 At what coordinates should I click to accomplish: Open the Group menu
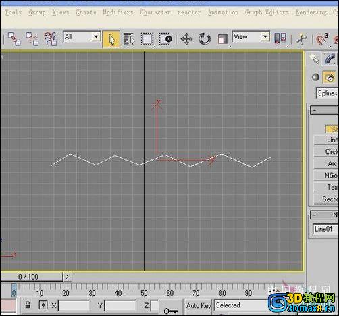click(x=37, y=12)
